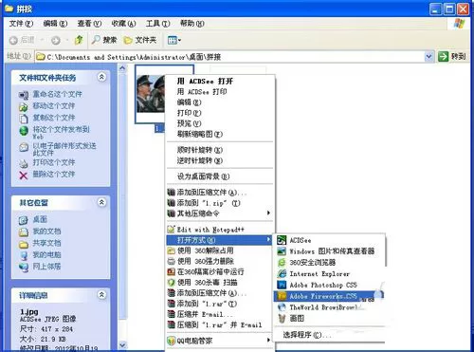
Task: Expand QQ电脑管家 submenu
Action: [220, 341]
